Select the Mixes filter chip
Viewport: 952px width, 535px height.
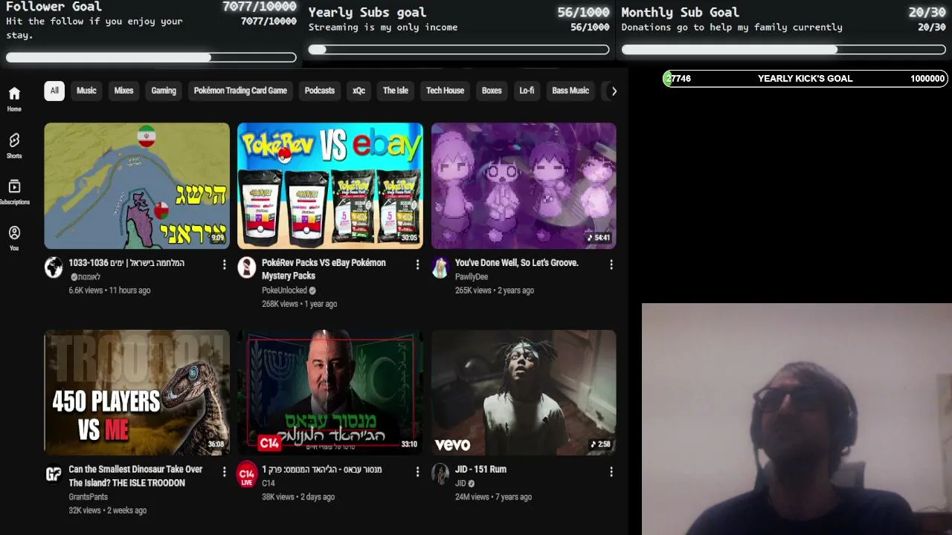123,91
